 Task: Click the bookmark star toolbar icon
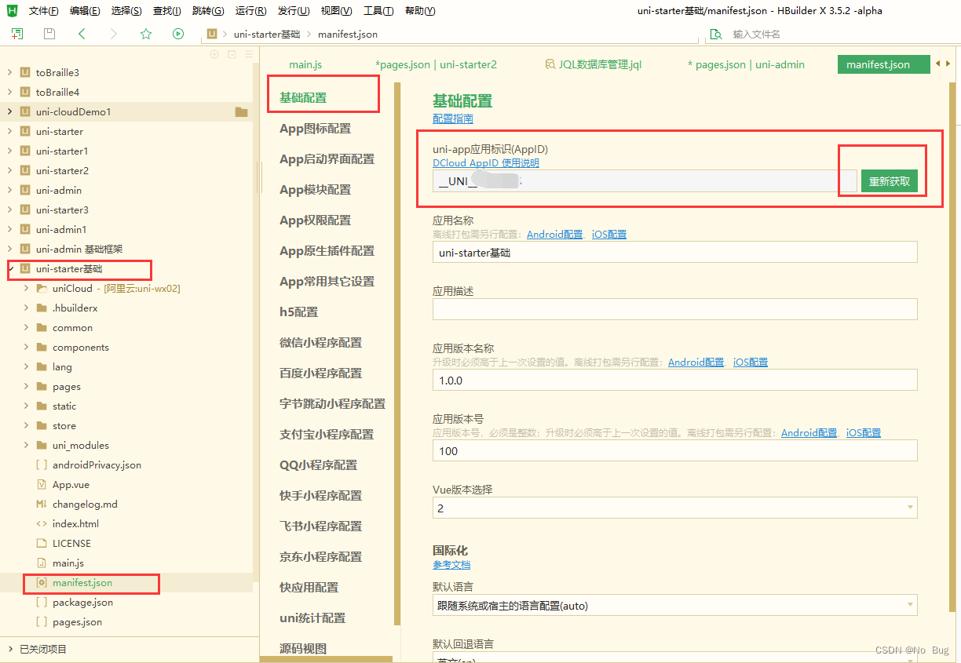click(x=146, y=34)
